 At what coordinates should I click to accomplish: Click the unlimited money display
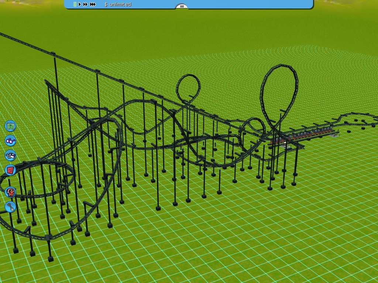(x=118, y=4)
